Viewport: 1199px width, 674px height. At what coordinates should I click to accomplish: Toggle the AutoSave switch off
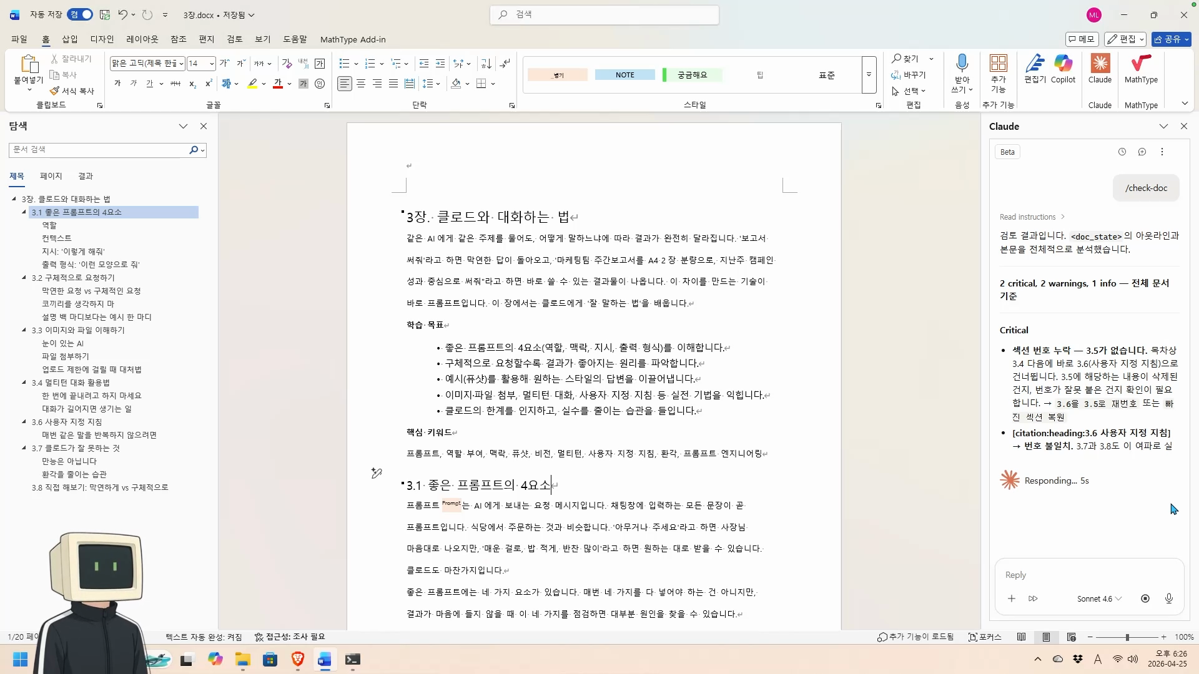tap(81, 14)
